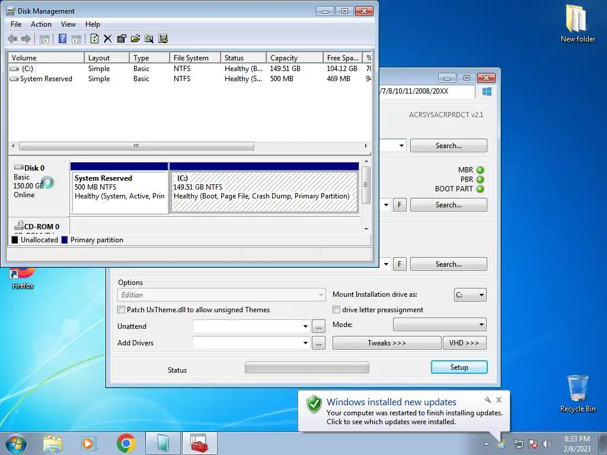Click browse button next to Unattend
607x455 pixels.
[318, 326]
